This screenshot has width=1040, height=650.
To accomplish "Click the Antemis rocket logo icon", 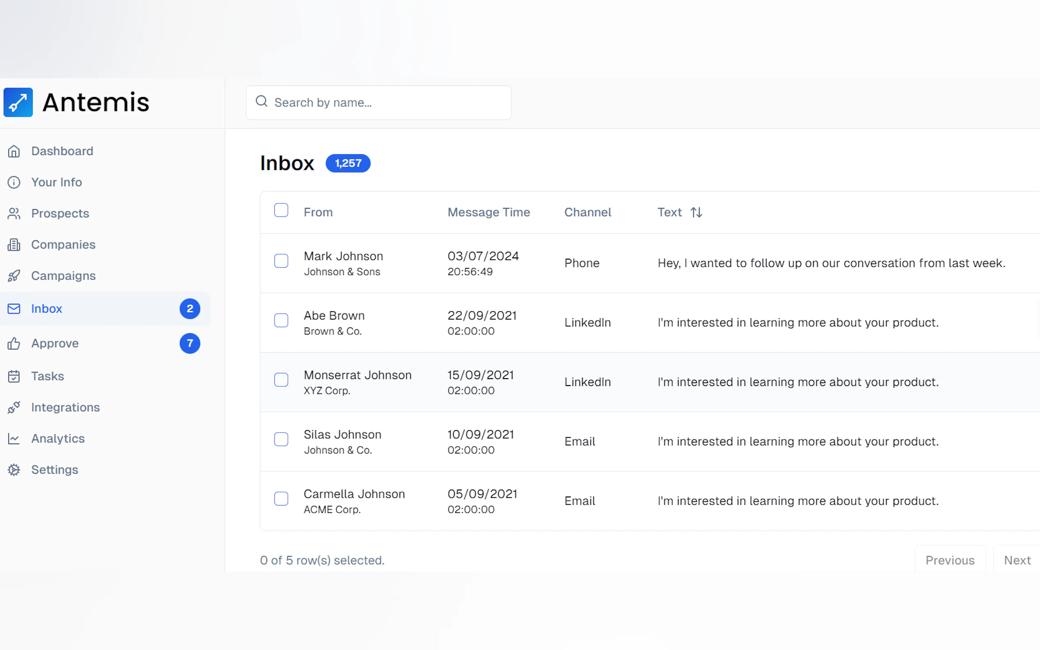I will tap(18, 102).
